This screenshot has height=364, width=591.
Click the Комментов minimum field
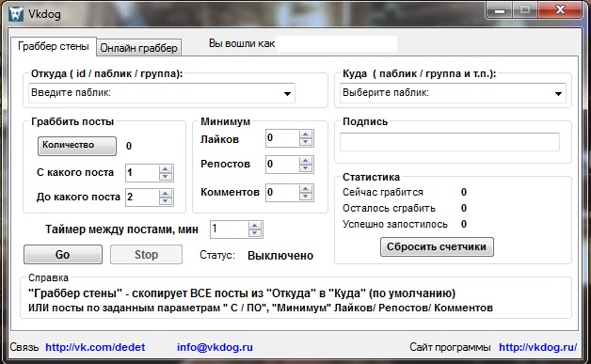282,193
